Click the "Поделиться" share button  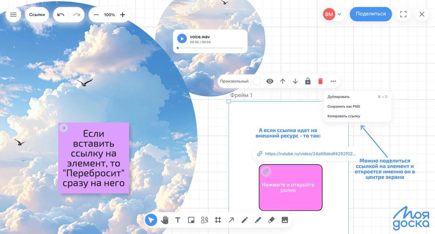point(371,14)
